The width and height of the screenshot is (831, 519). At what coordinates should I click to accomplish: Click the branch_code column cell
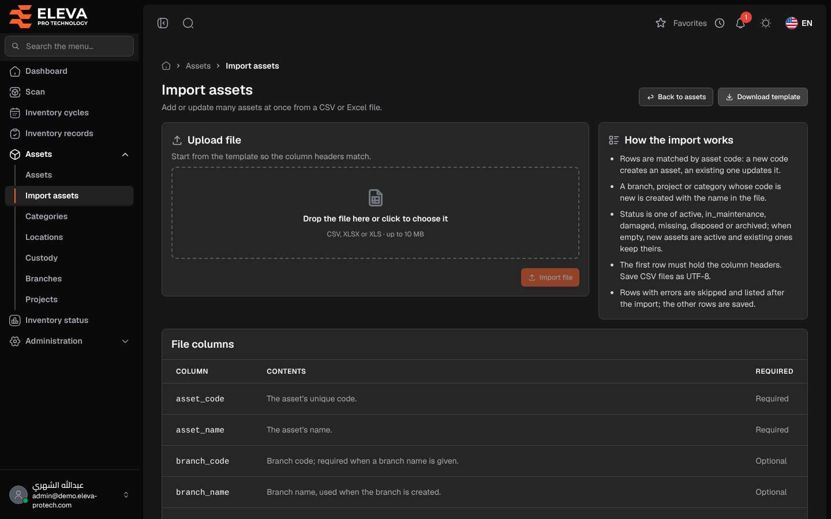tap(203, 461)
